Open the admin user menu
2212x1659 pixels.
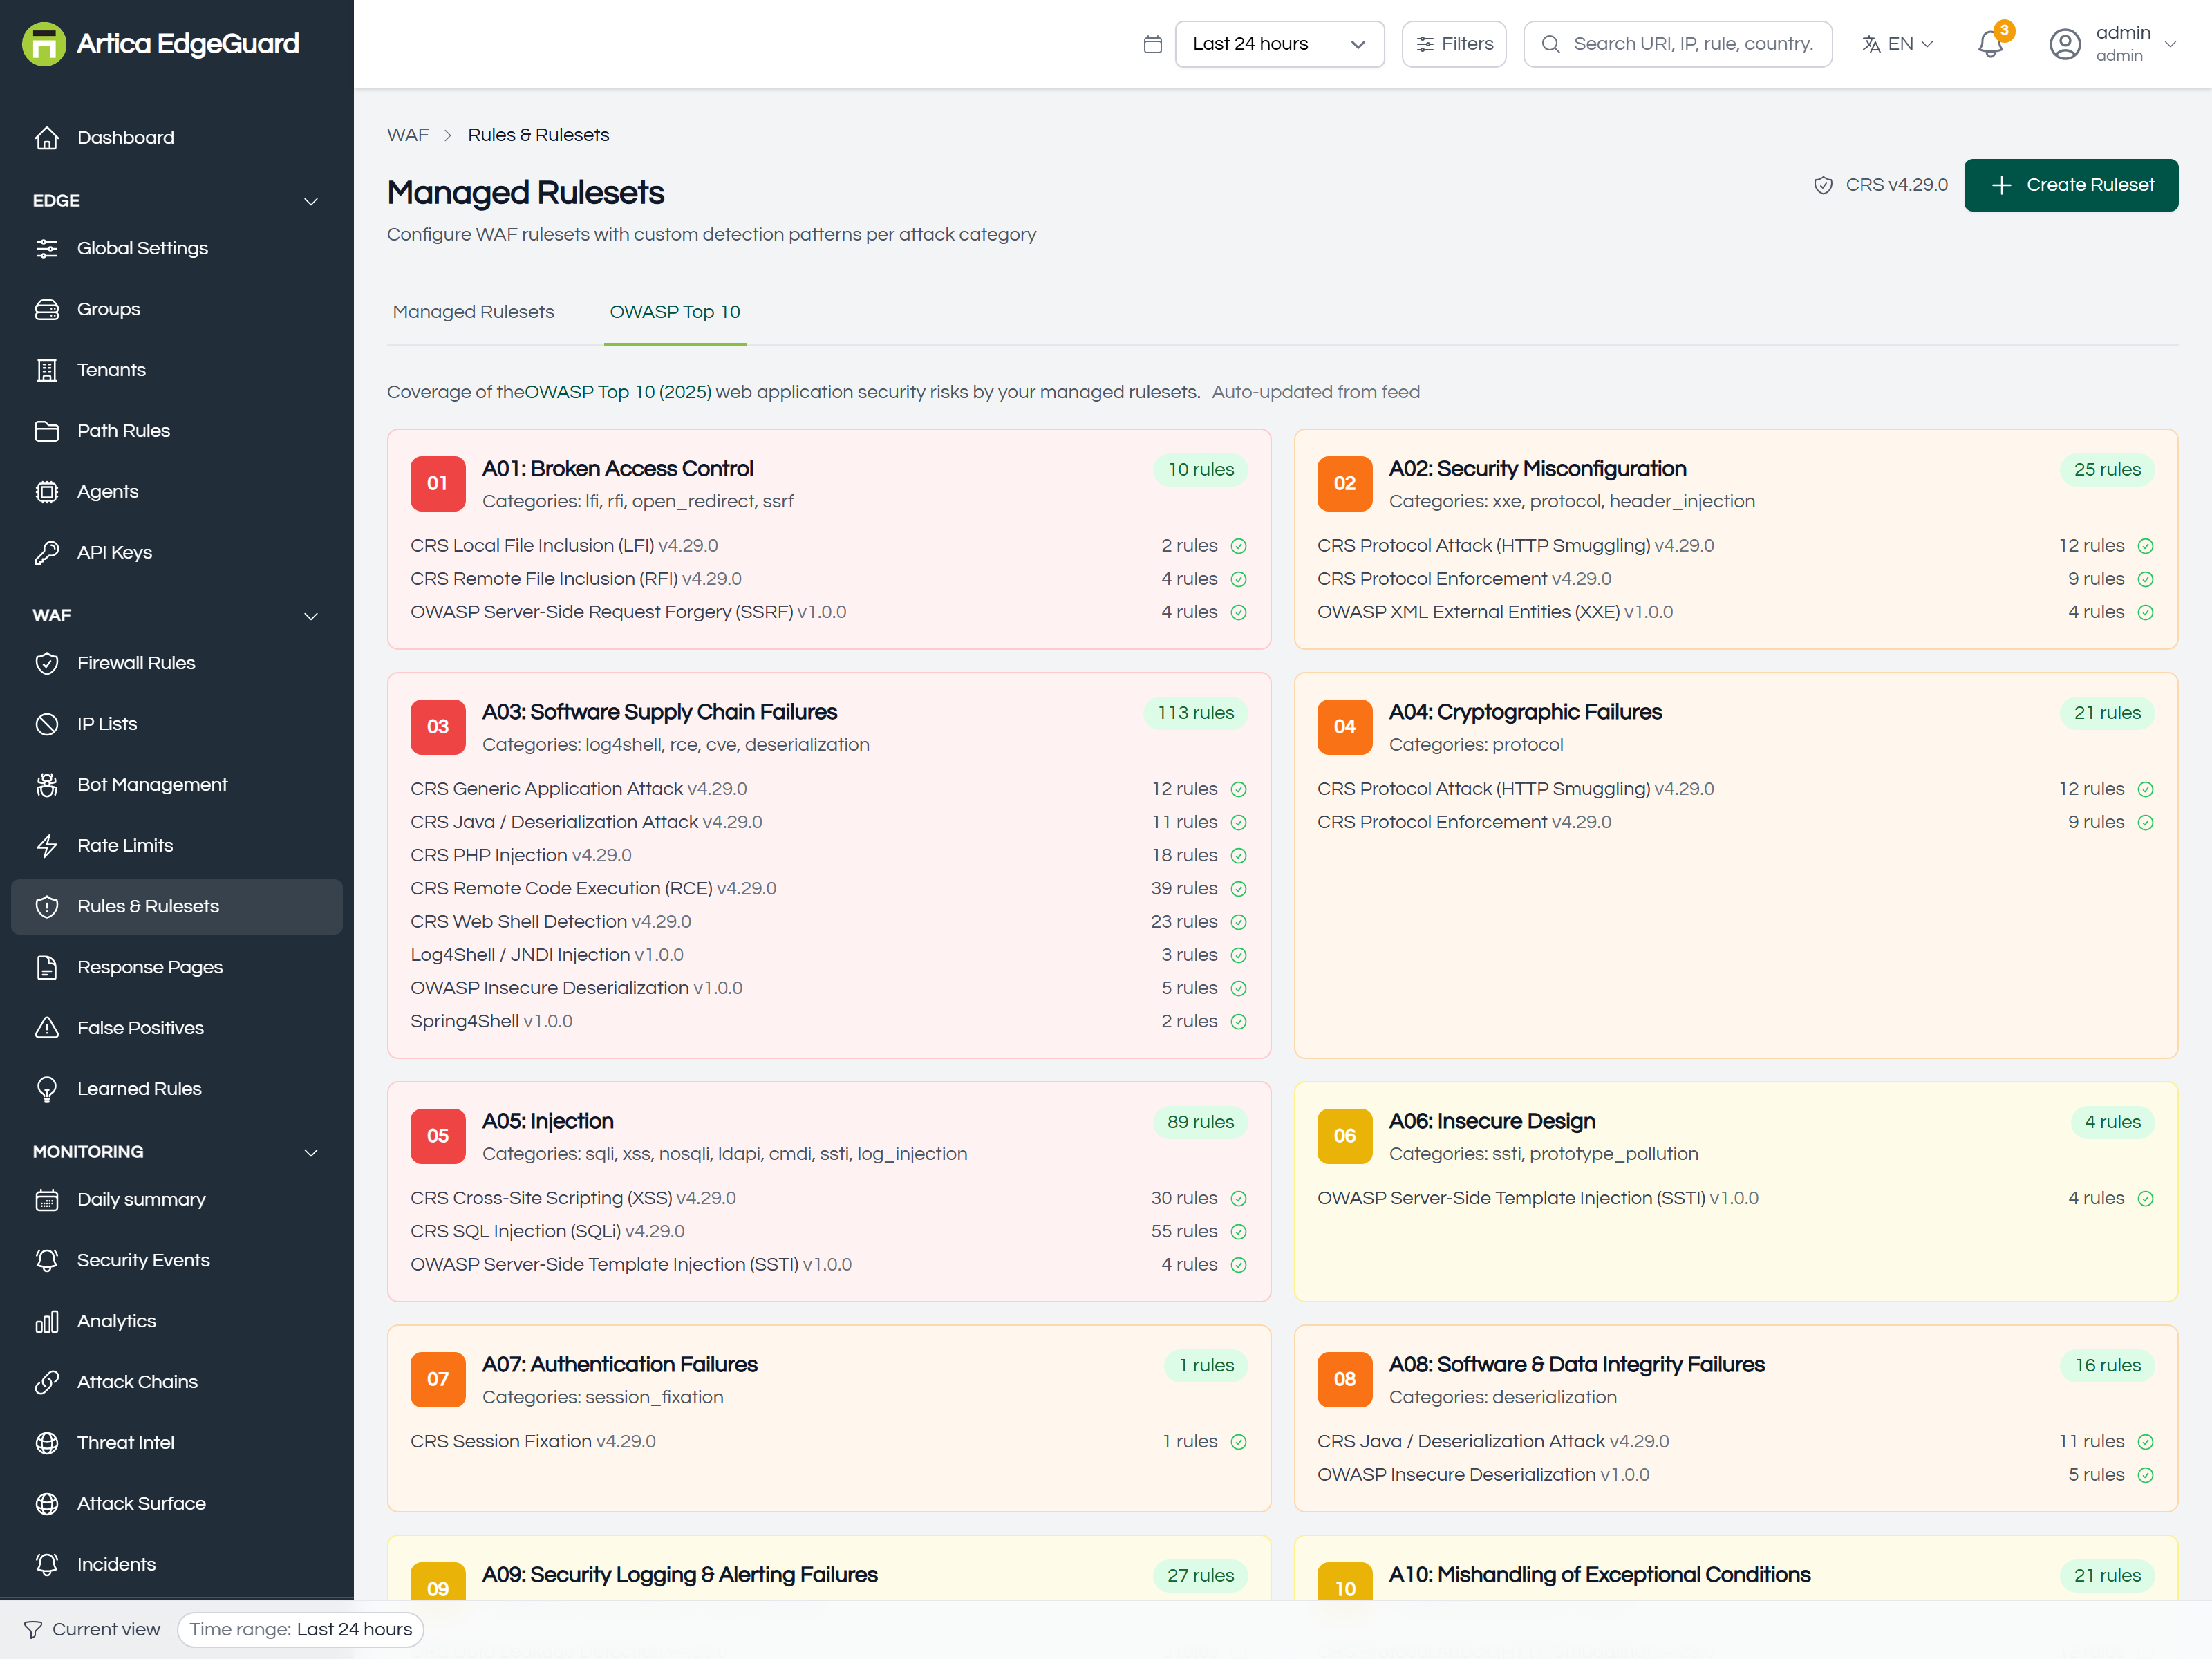(2112, 44)
